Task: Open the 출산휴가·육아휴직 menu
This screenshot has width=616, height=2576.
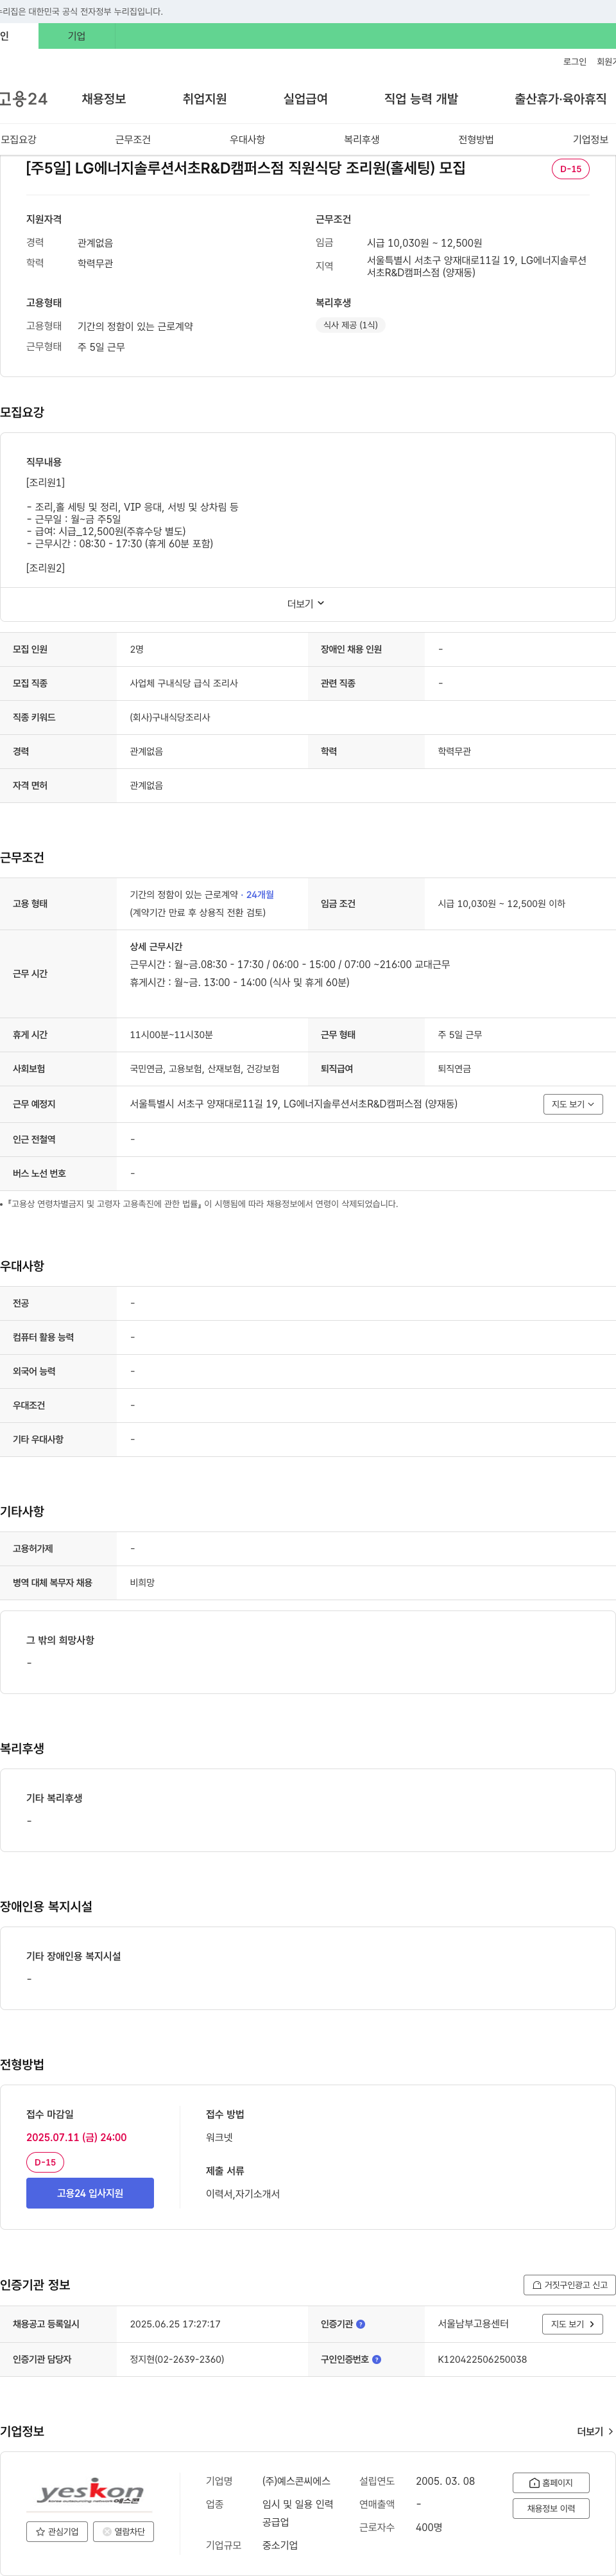Action: pyautogui.click(x=560, y=99)
